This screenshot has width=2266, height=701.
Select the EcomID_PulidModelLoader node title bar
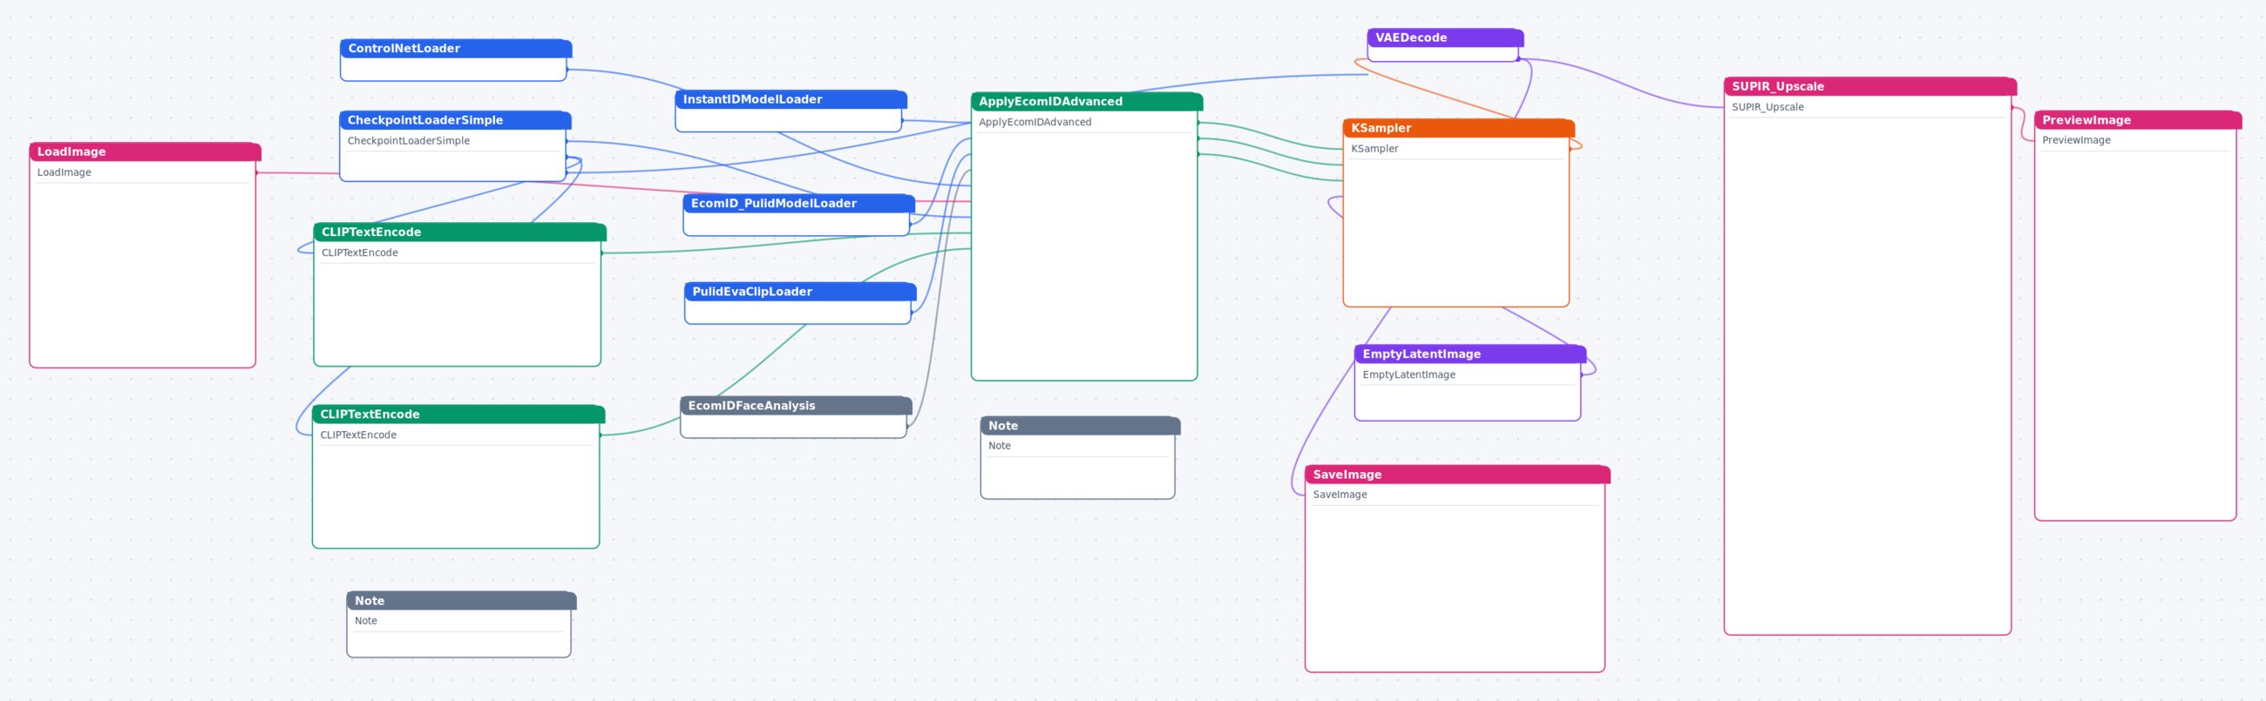(x=798, y=203)
